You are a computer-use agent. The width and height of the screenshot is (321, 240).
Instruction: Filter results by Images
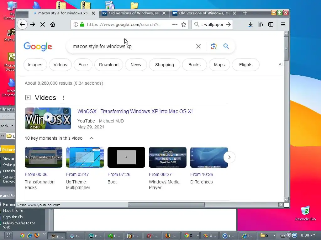click(x=35, y=65)
